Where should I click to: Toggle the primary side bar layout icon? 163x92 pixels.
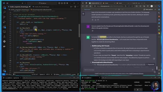coord(59,3)
